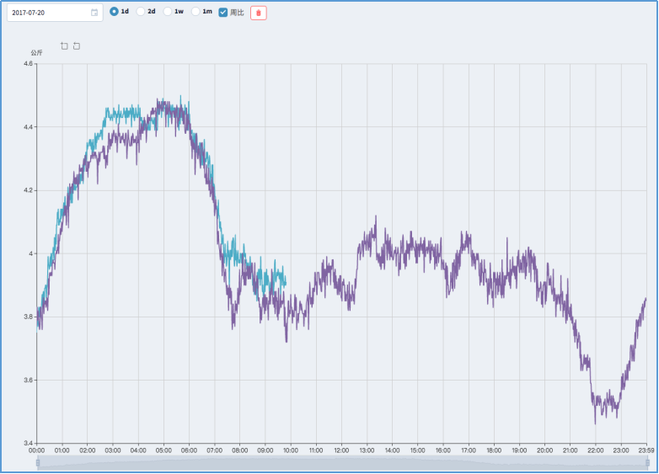Click the 公斤 unit label above the y-axis
659x474 pixels.
36,53
